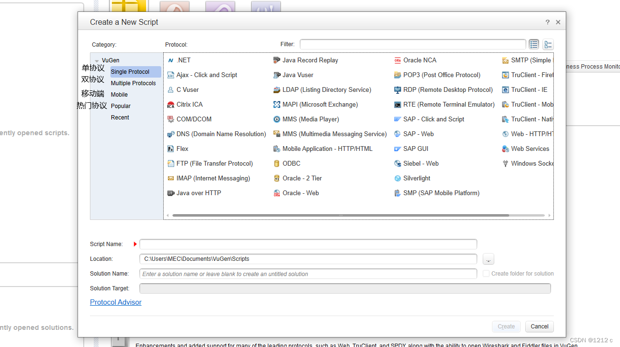The image size is (620, 347).
Task: Pick the C Vuser protocol icon
Action: [x=171, y=90]
